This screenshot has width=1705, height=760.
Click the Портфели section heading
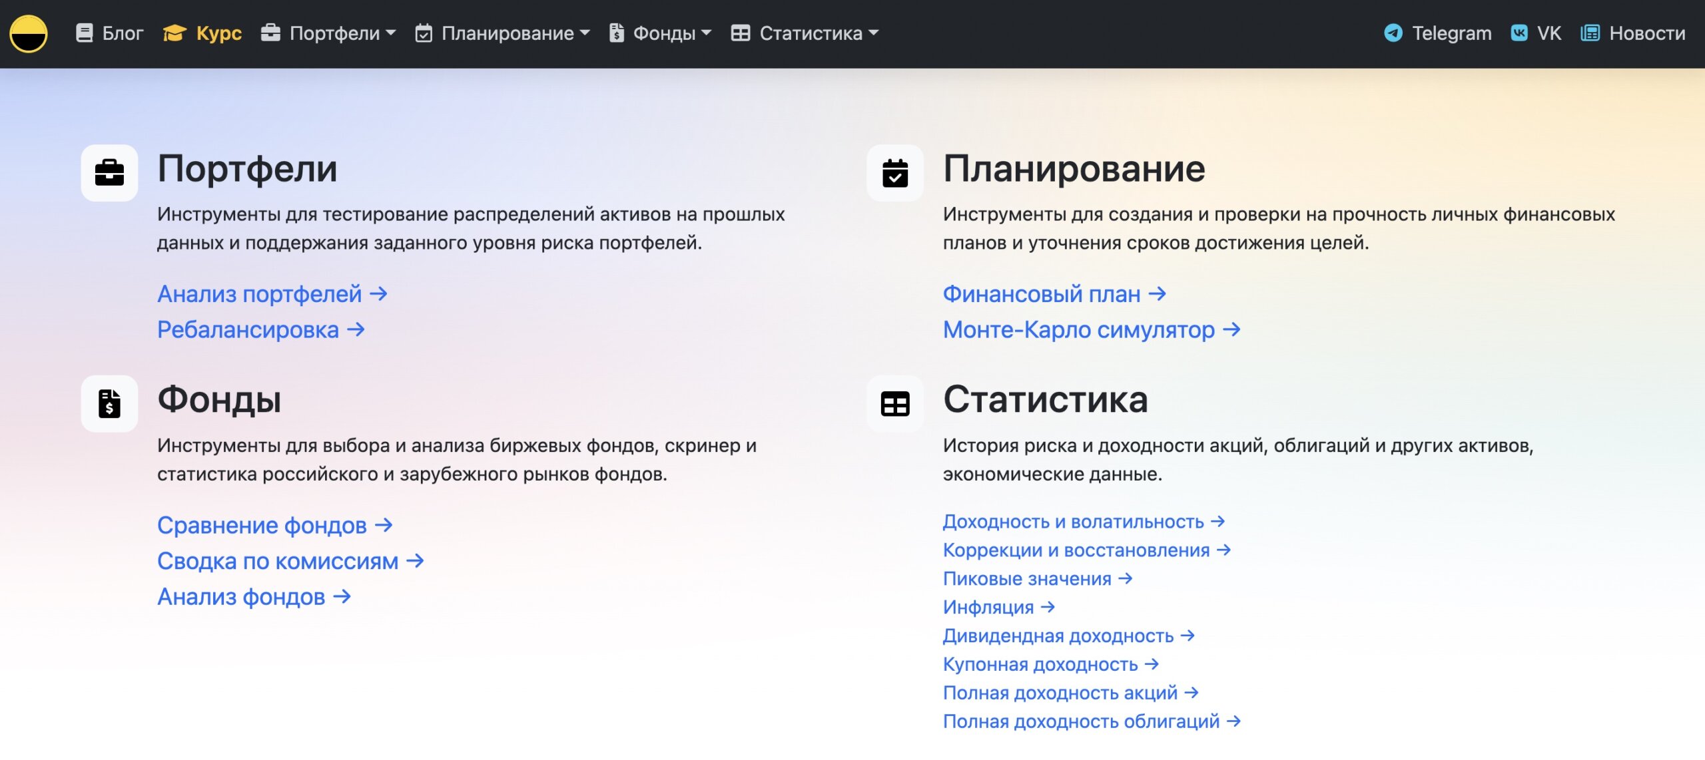tap(247, 169)
